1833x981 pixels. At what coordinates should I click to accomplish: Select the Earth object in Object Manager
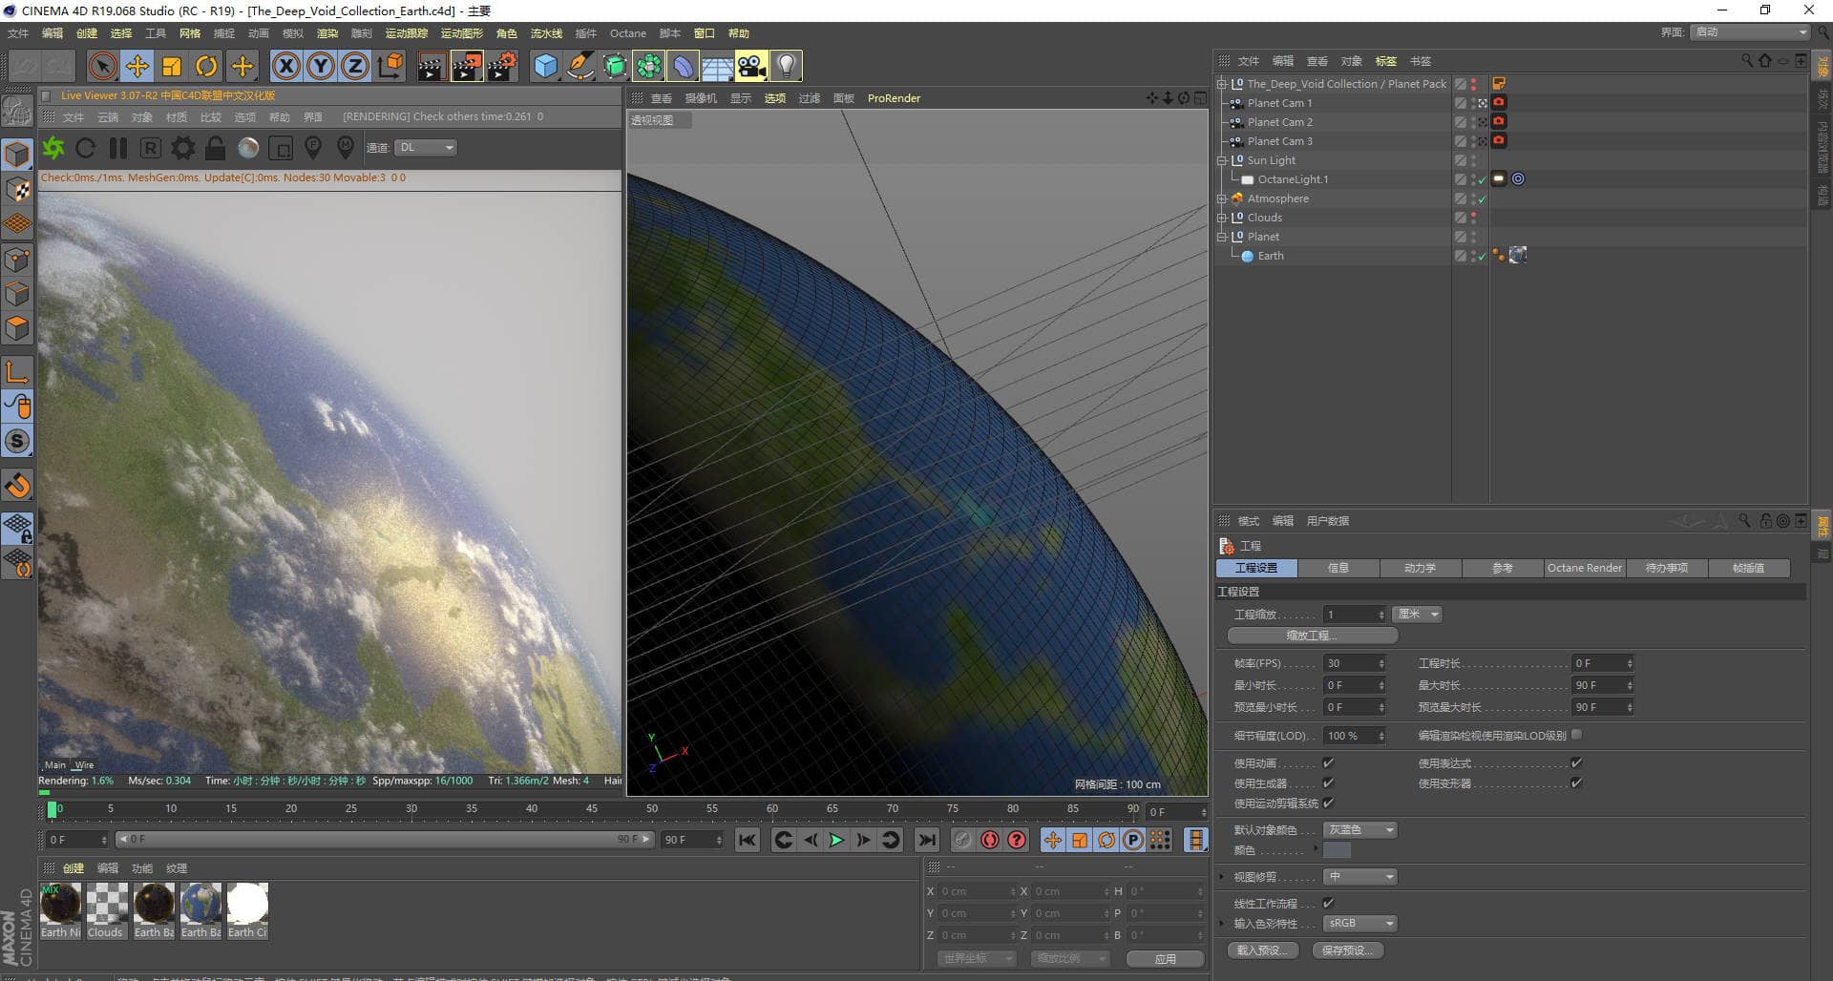point(1270,256)
